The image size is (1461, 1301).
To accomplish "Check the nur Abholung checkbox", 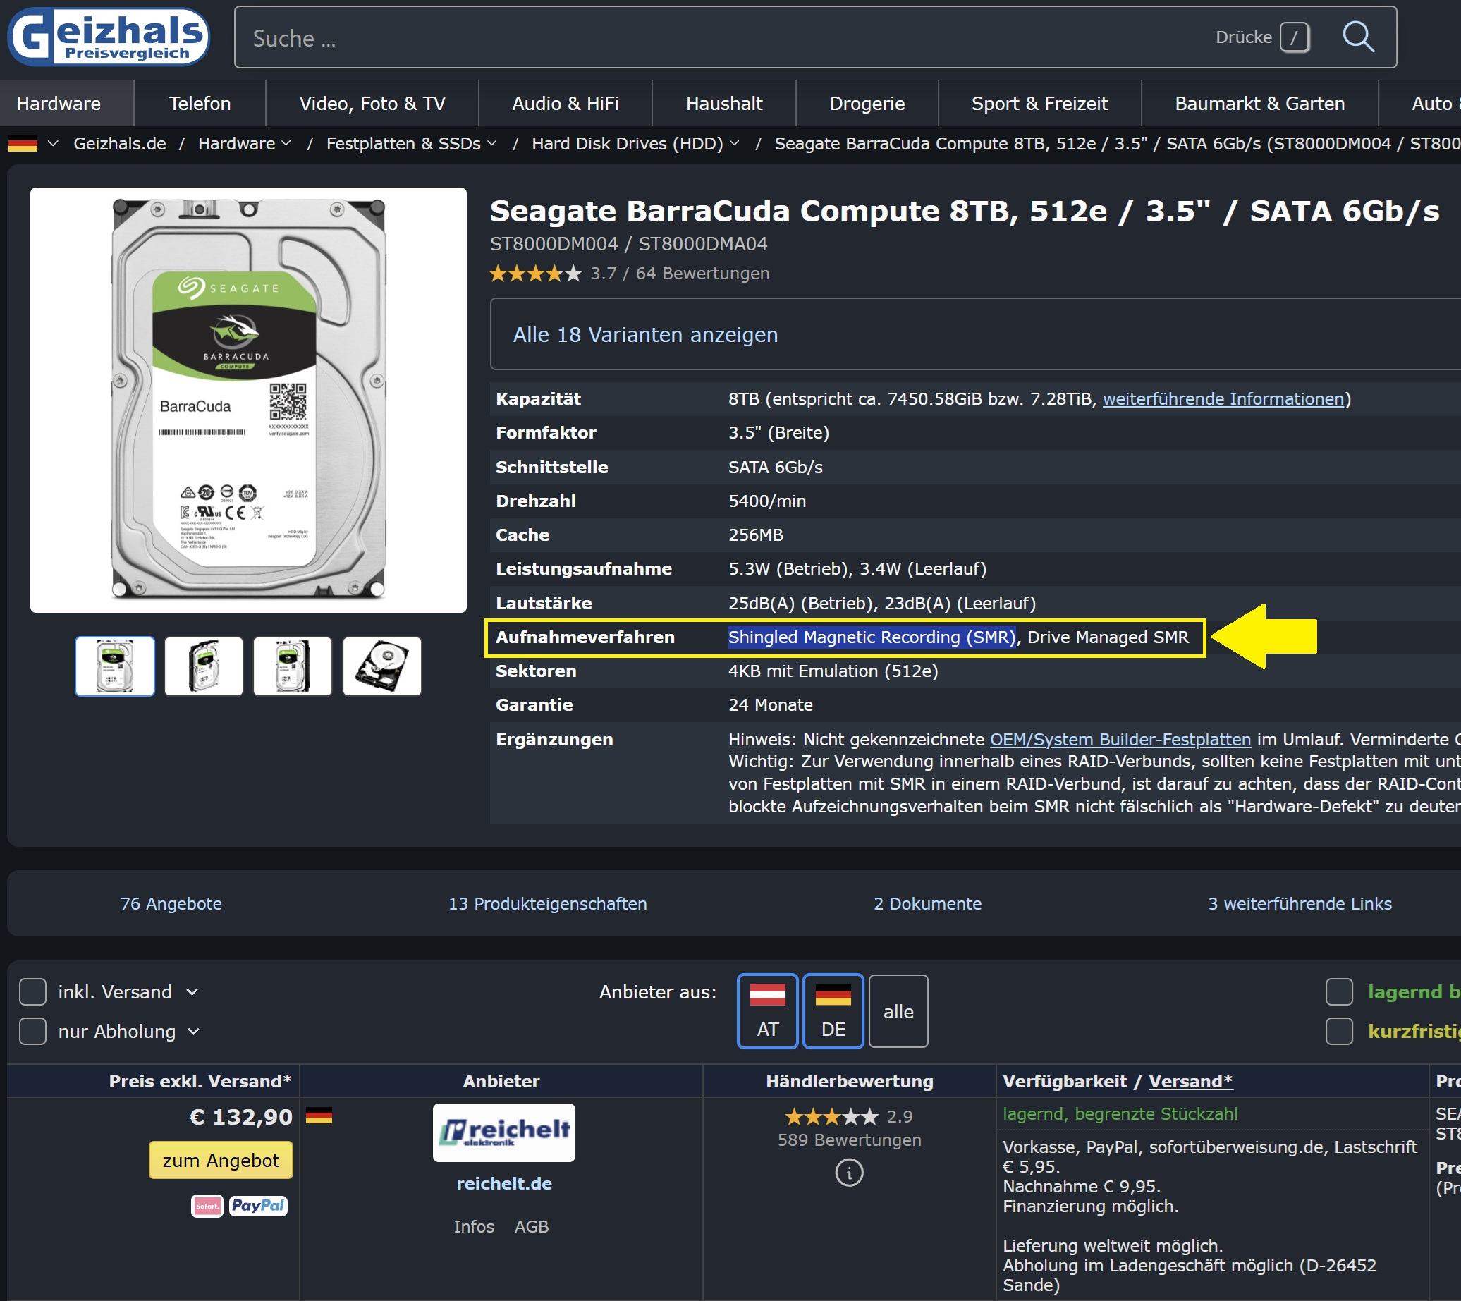I will (33, 1032).
